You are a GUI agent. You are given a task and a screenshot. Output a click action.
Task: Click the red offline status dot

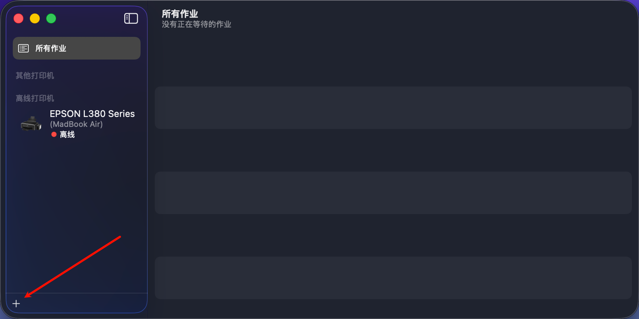pos(54,134)
